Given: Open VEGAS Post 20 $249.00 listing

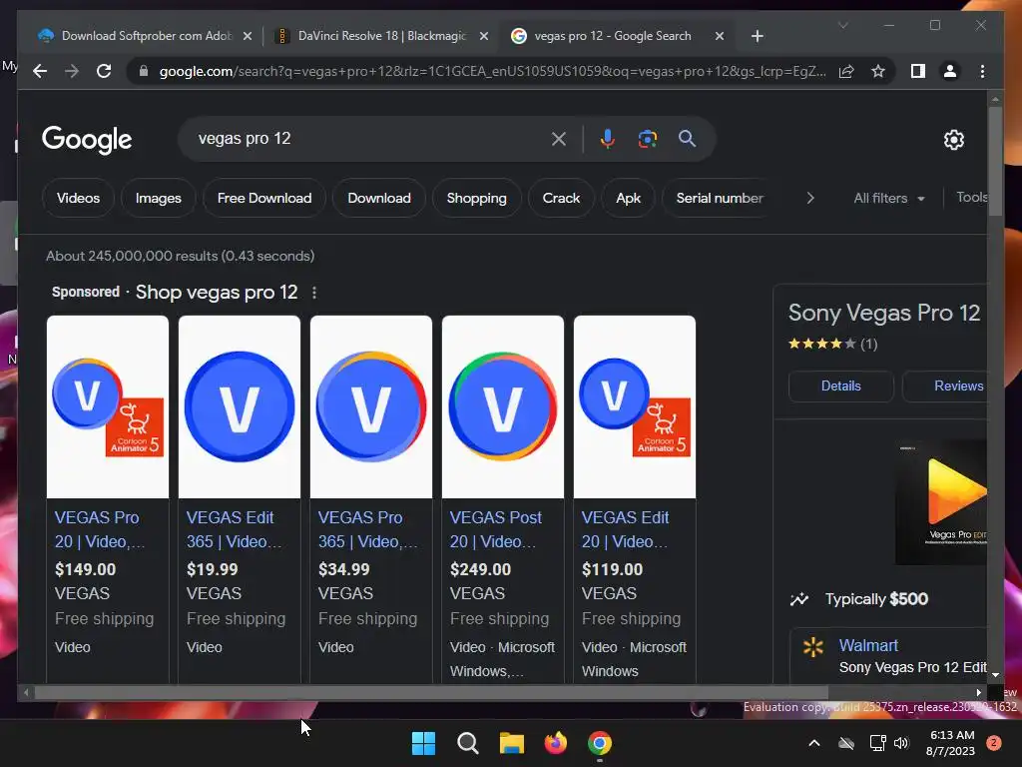Looking at the screenshot, I should point(495,529).
